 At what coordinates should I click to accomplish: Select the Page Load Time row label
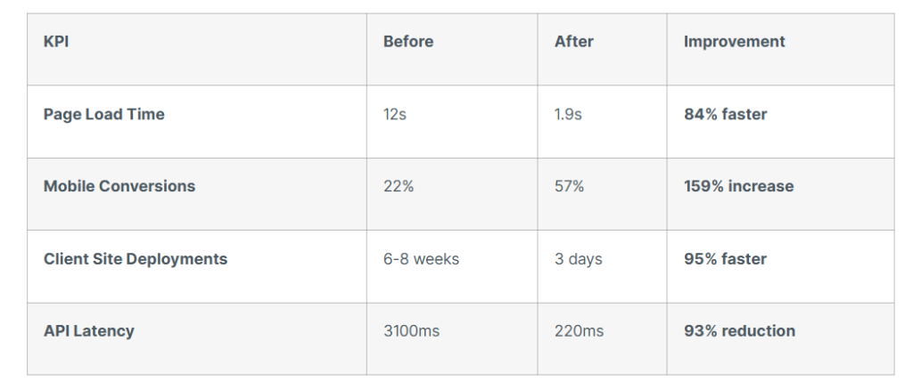pyautogui.click(x=103, y=115)
